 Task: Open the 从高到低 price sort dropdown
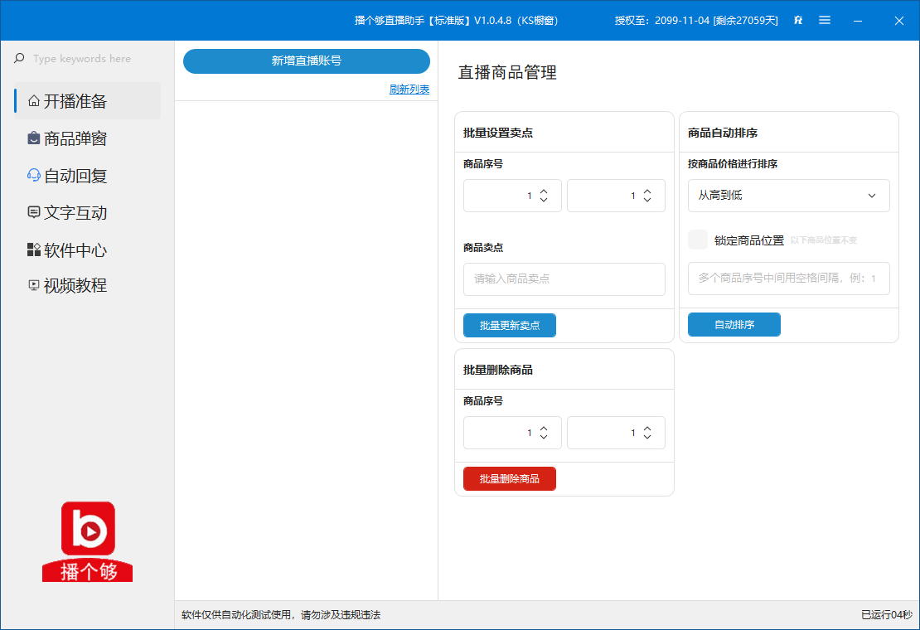click(788, 196)
